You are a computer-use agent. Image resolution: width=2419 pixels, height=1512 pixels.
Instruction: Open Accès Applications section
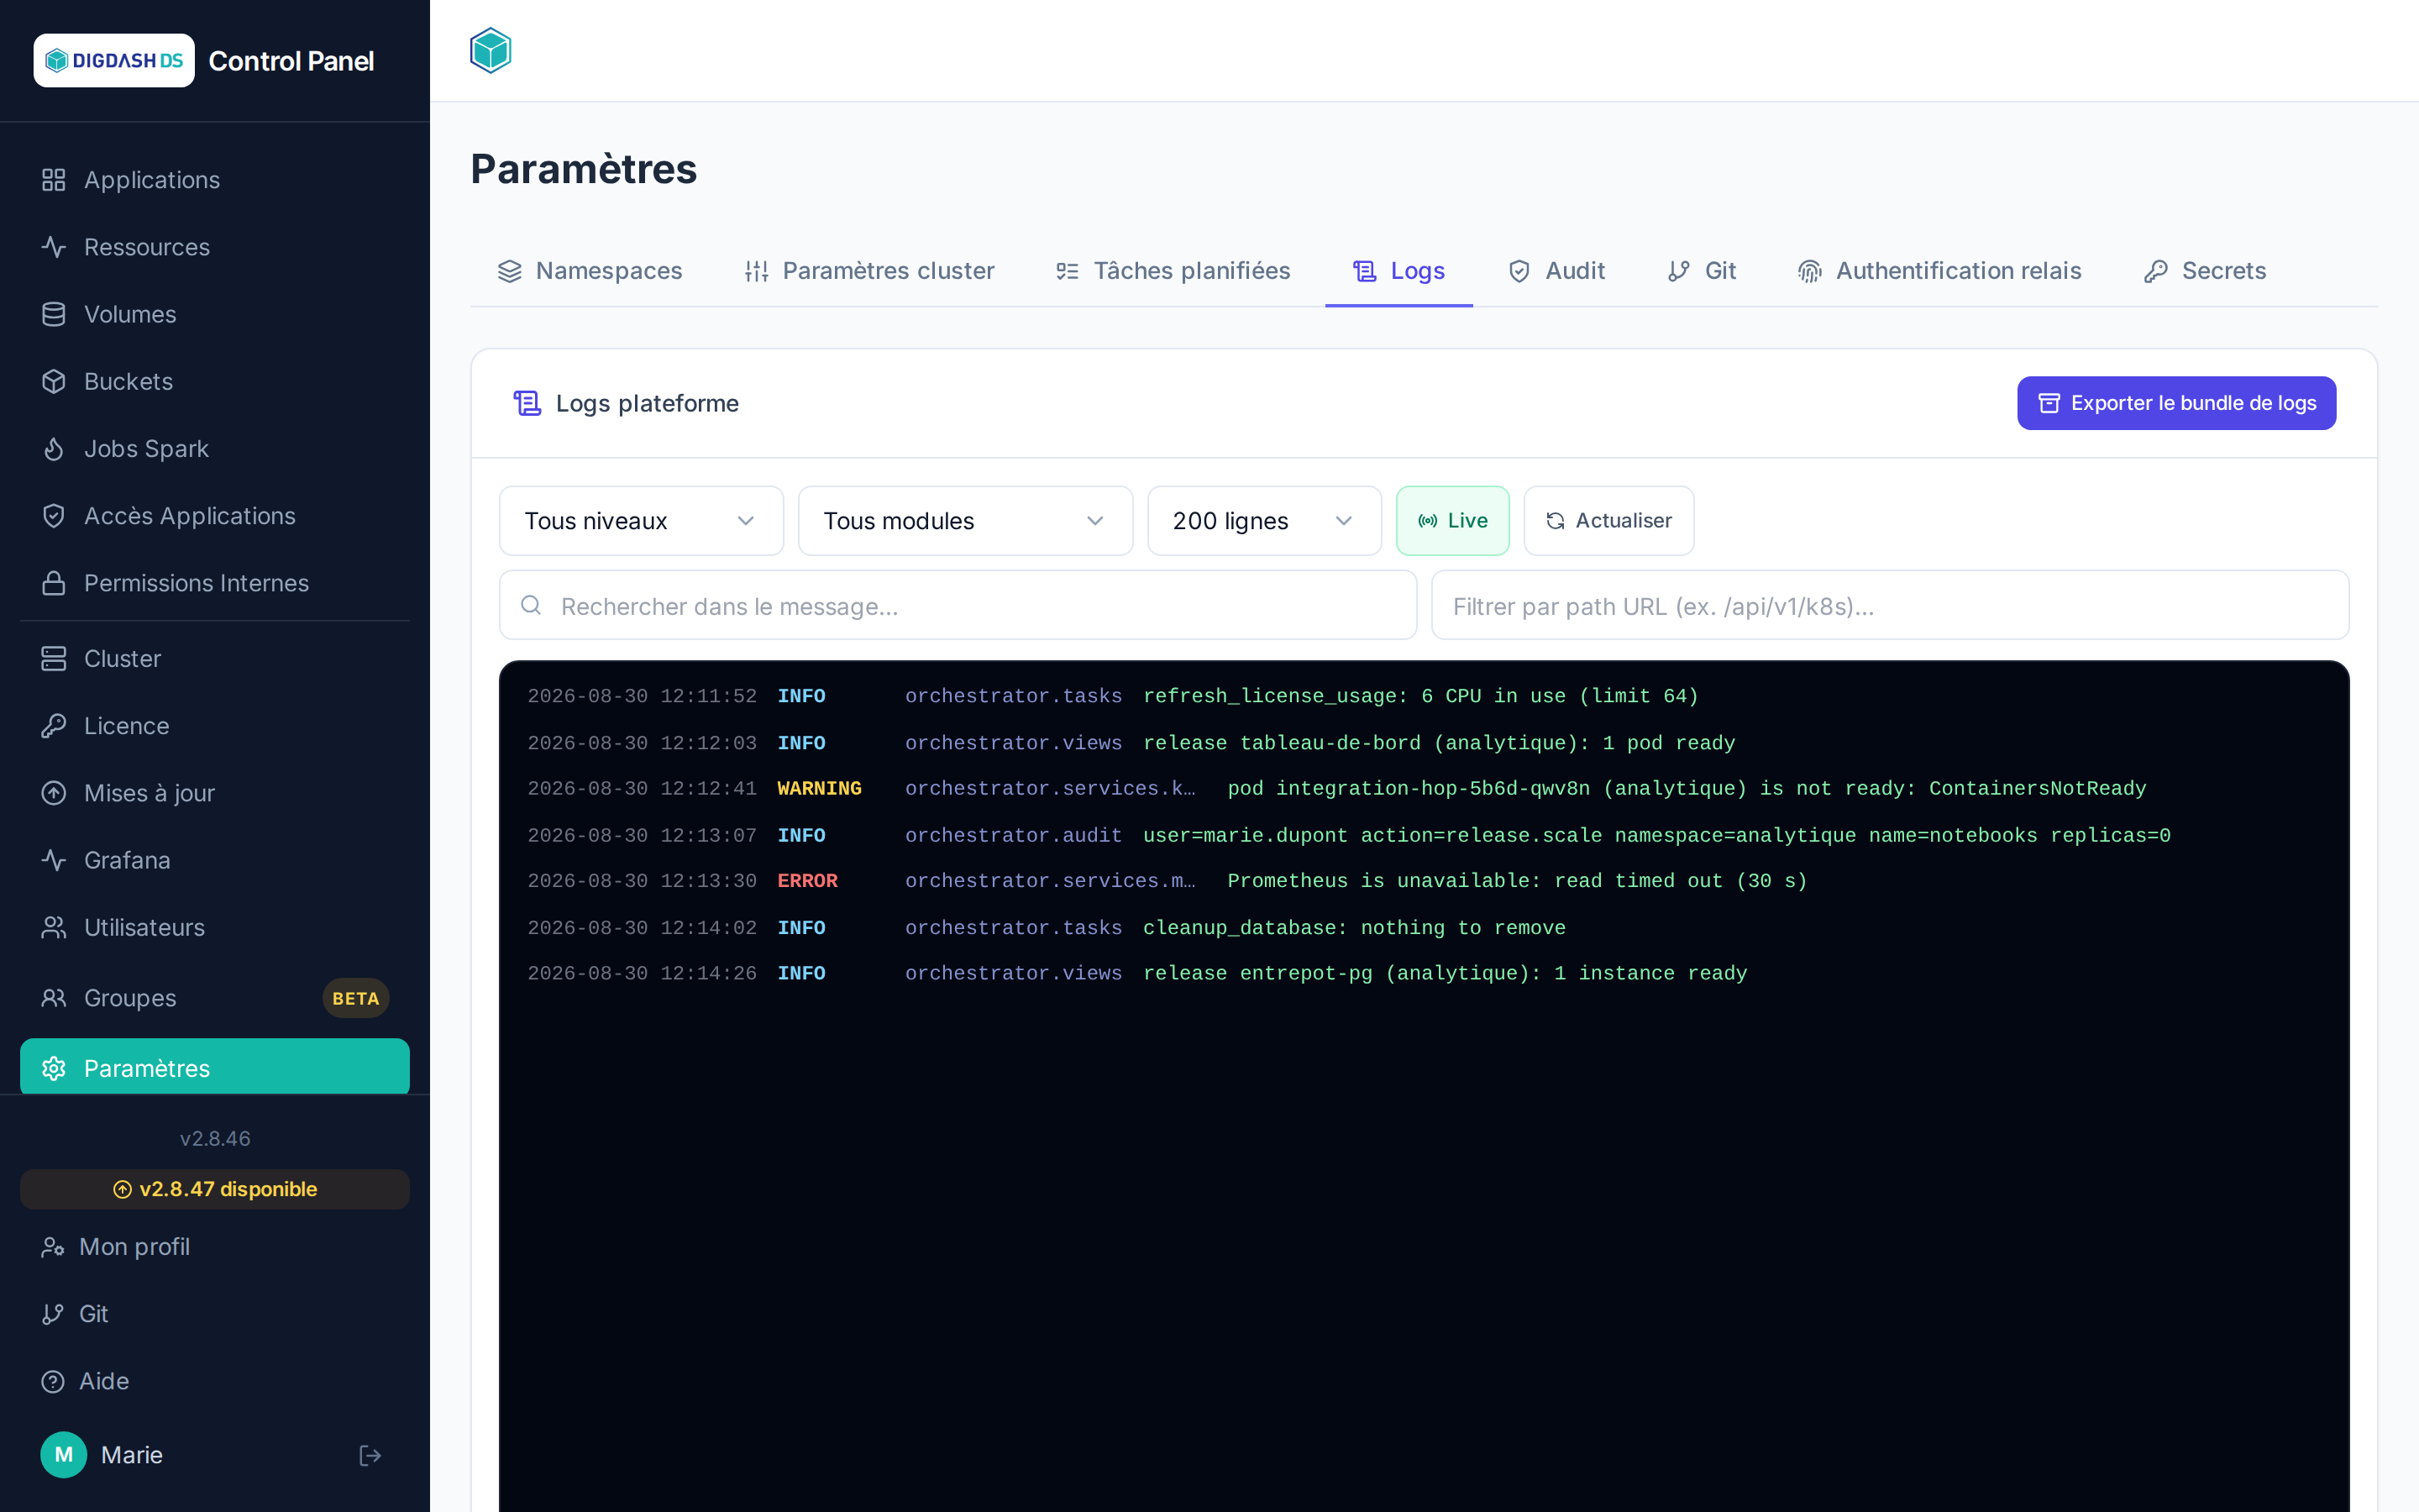pos(215,516)
